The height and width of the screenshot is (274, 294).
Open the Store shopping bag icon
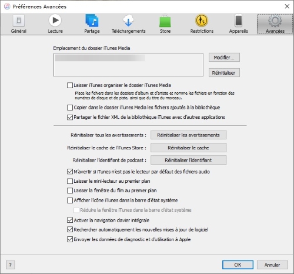pyautogui.click(x=165, y=21)
